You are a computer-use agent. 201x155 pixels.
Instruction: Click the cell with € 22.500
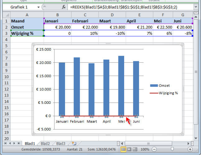pos(163,27)
